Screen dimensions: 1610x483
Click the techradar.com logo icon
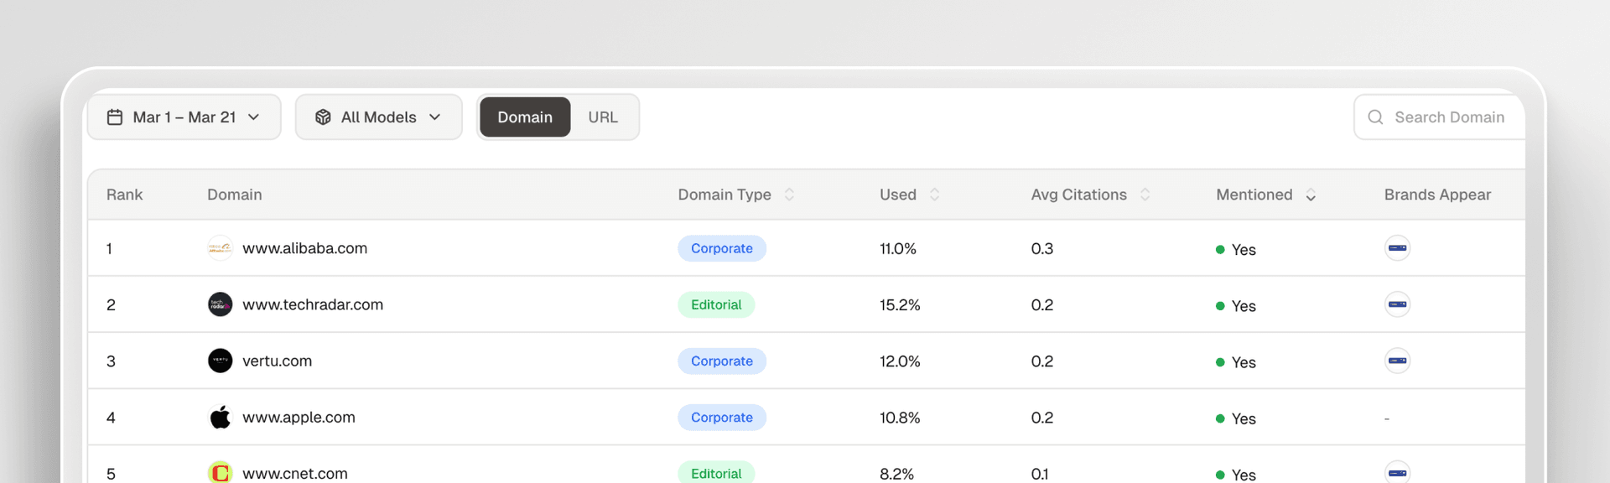pos(220,304)
